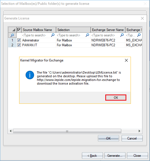Sort by Exchange Server Name column header
The height and width of the screenshot is (161, 150).
point(108,30)
